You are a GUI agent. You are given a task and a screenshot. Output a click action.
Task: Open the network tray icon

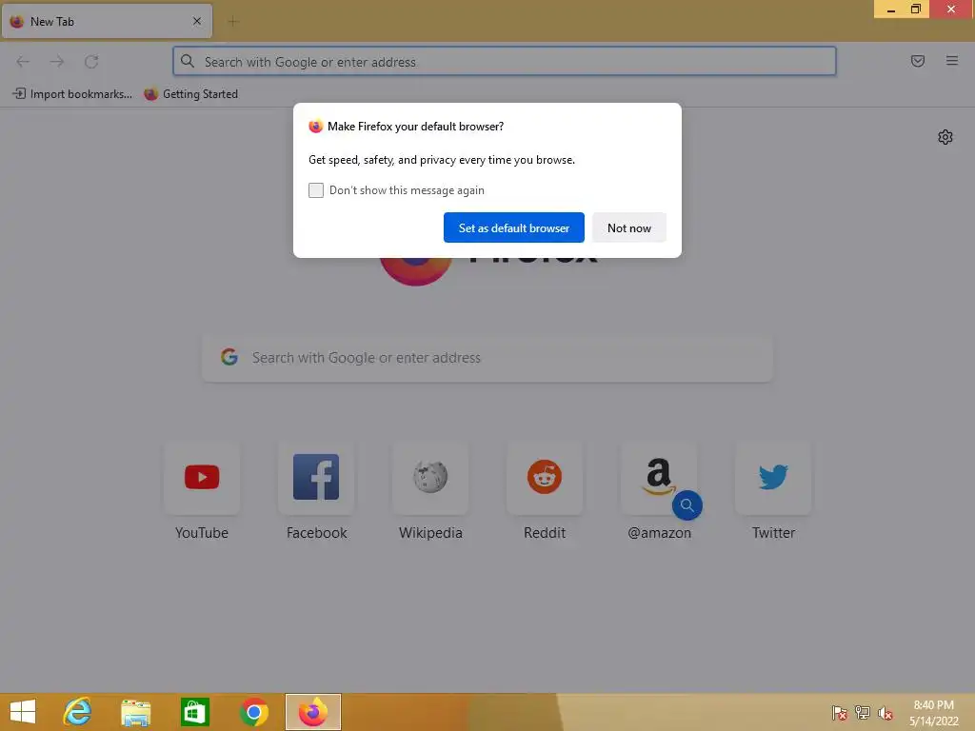863,712
